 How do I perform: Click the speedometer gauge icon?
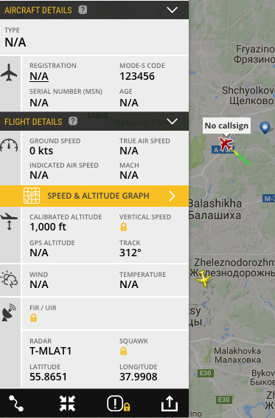9,145
